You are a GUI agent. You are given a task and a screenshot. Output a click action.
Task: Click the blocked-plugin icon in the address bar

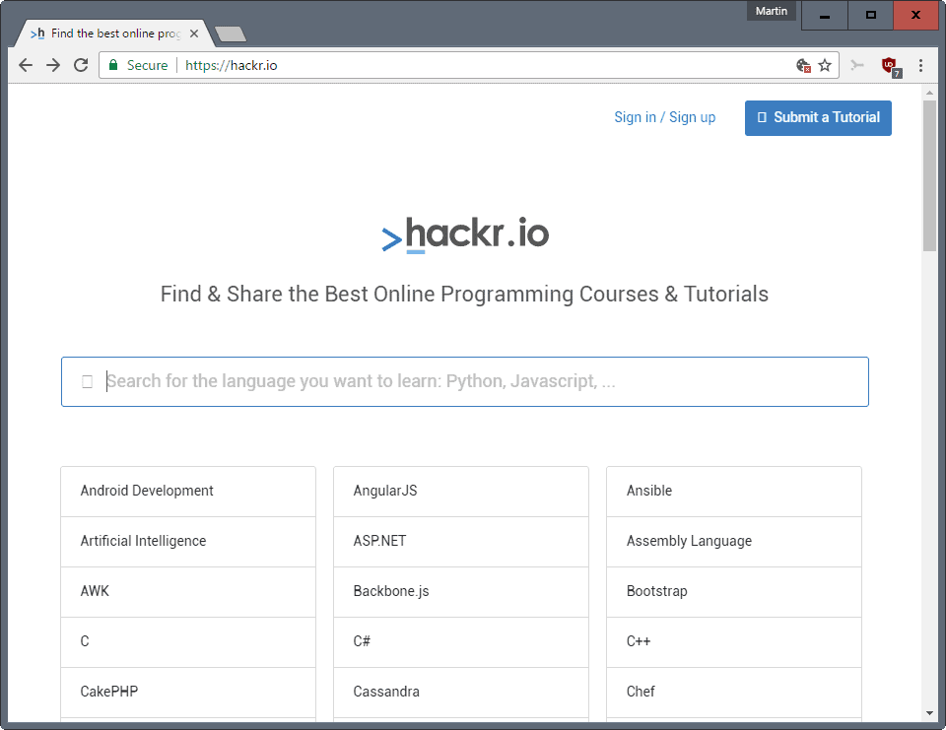804,63
